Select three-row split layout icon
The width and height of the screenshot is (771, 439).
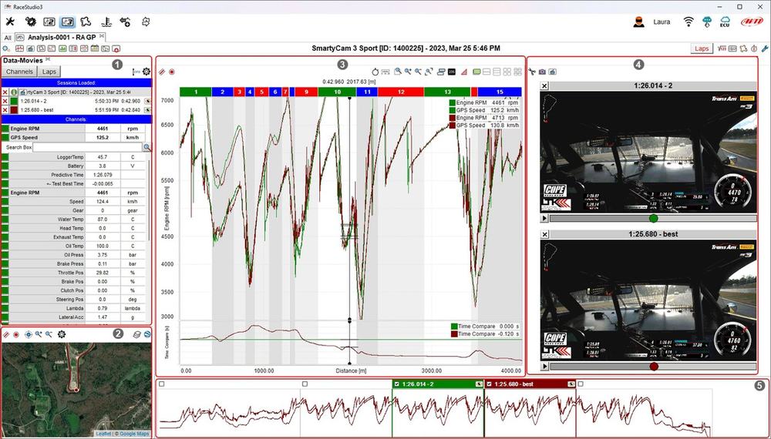(x=497, y=72)
